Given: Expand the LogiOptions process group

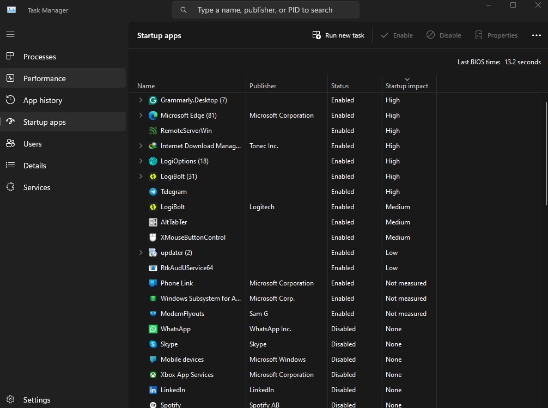Looking at the screenshot, I should pos(141,161).
